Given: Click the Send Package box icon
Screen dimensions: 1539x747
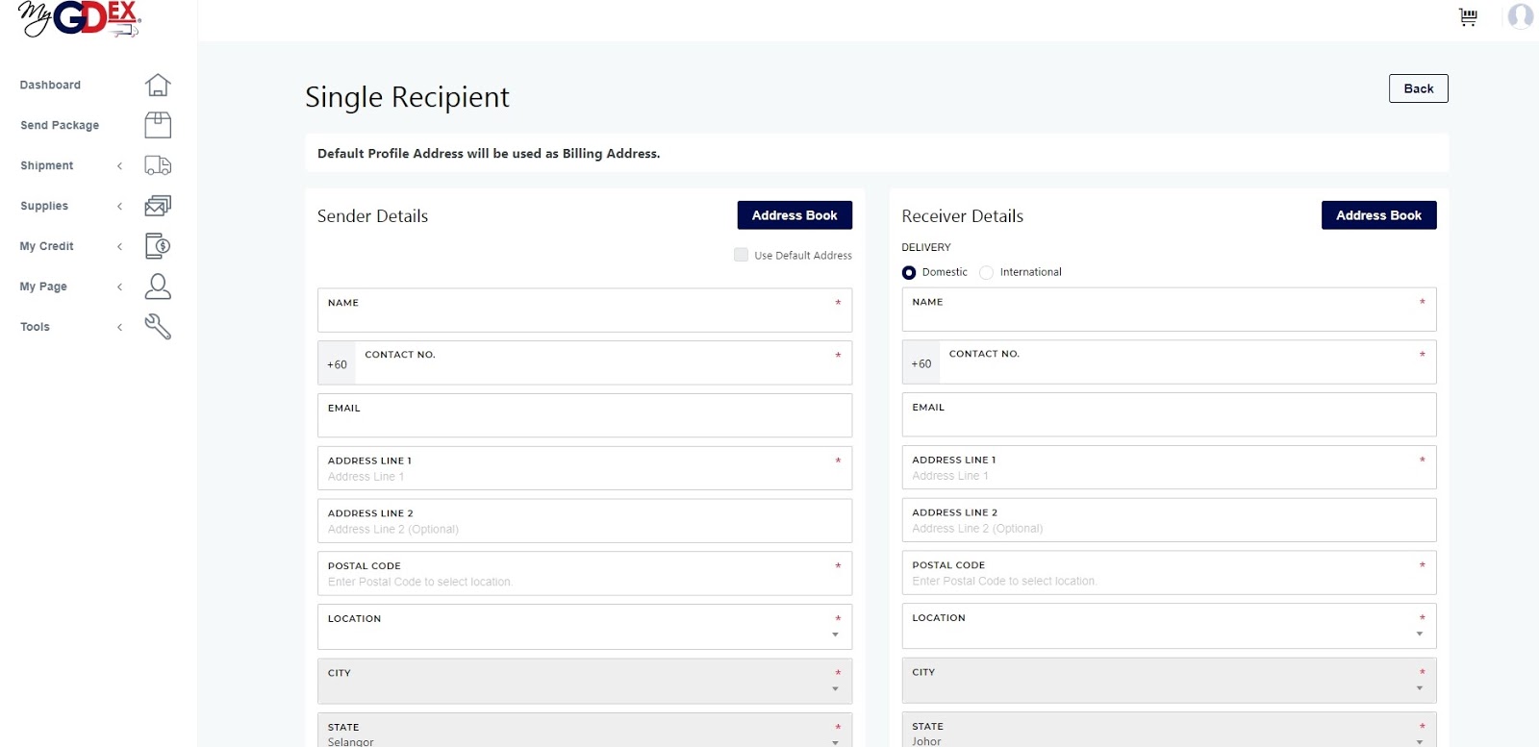Looking at the screenshot, I should (x=158, y=125).
